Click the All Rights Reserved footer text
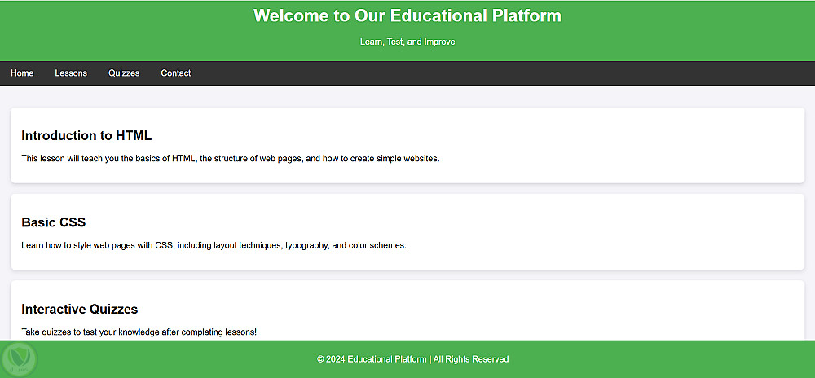The image size is (815, 378). click(x=471, y=359)
